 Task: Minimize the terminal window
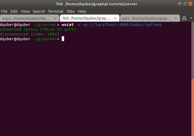coord(179,4)
